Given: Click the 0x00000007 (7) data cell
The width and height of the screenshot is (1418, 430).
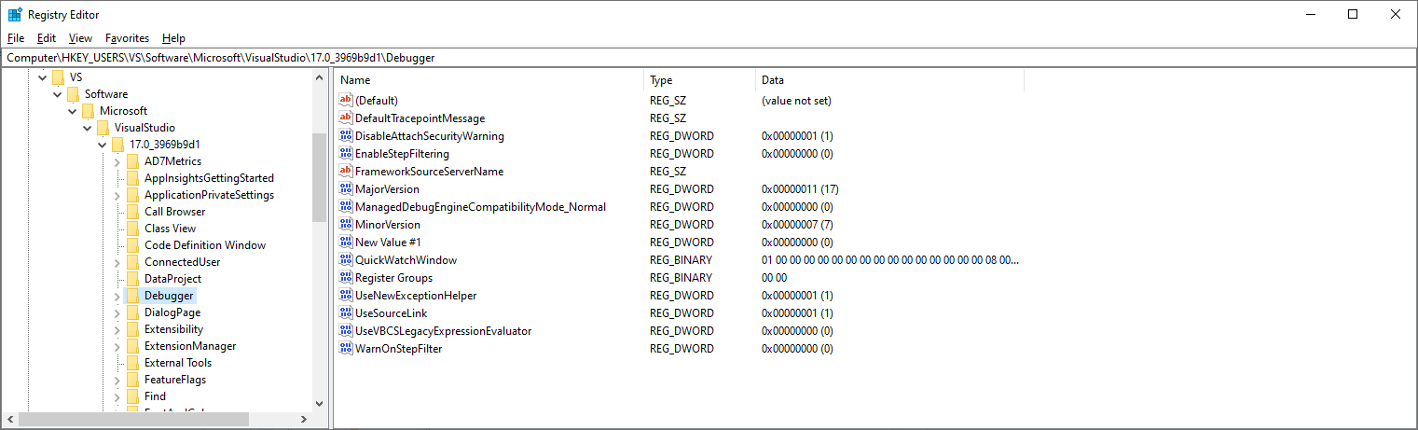Looking at the screenshot, I should point(797,224).
